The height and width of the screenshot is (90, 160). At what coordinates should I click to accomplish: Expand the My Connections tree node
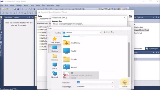point(38,30)
